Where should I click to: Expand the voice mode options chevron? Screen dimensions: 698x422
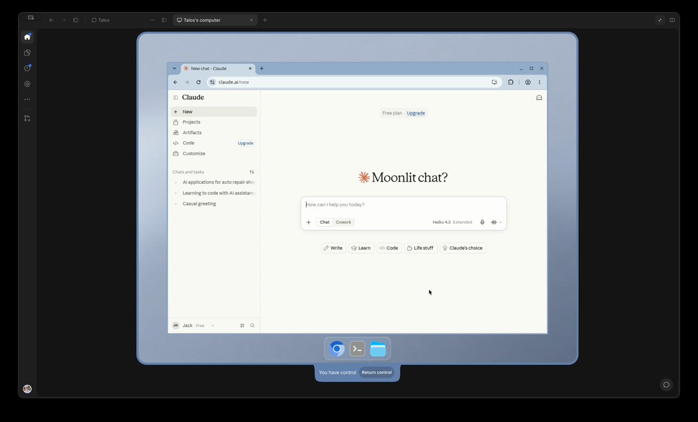(501, 222)
